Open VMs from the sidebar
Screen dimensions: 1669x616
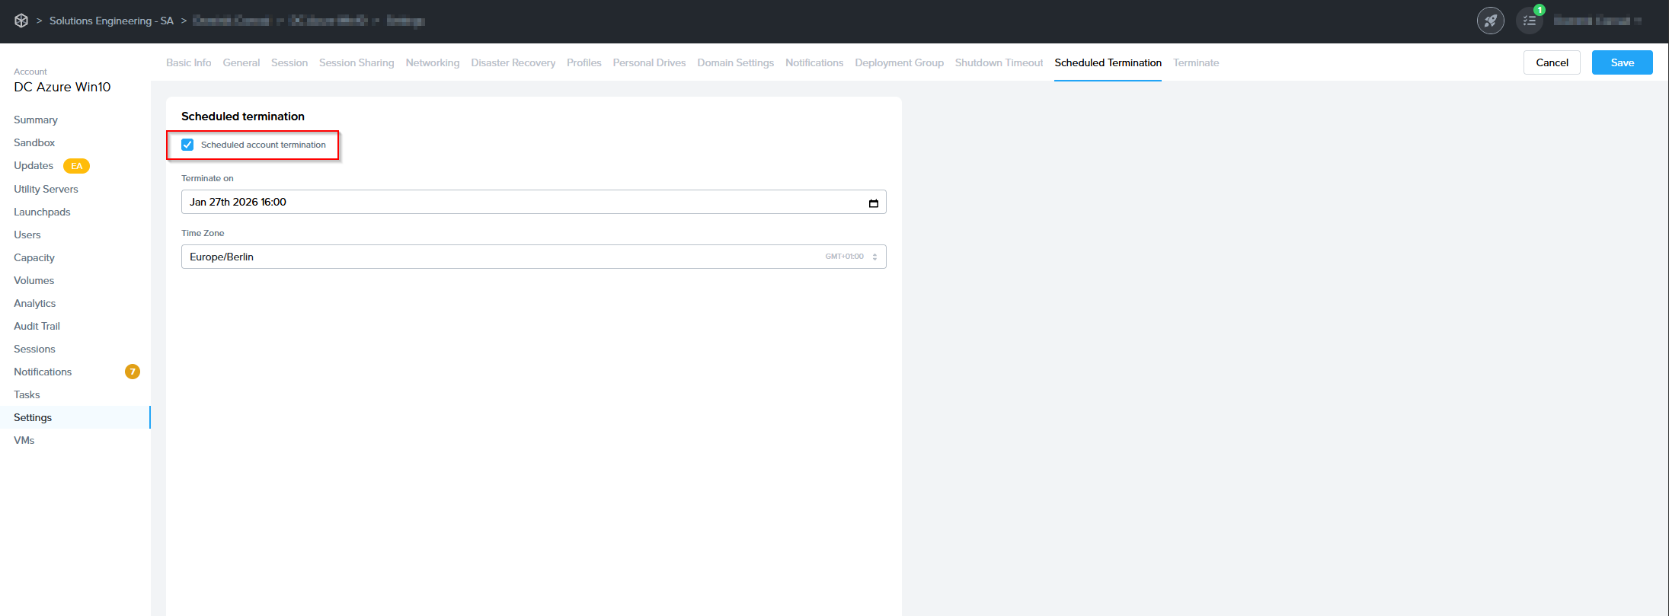(x=24, y=440)
